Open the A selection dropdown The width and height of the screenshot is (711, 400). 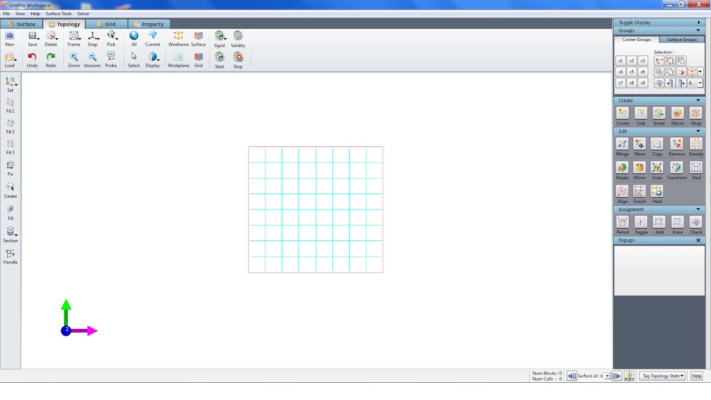click(700, 83)
